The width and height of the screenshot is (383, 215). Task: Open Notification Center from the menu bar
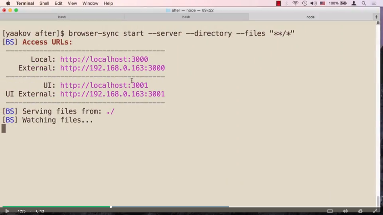pyautogui.click(x=374, y=3)
